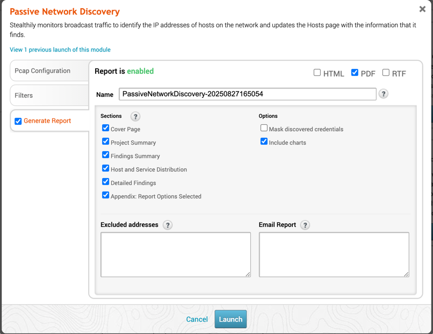The height and width of the screenshot is (334, 433).
Task: Close the Passive Network Discovery dialog
Action: click(422, 9)
